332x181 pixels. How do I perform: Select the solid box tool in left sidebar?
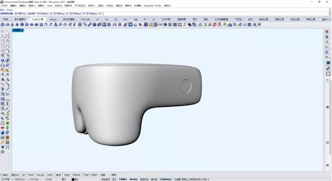pos(2,60)
